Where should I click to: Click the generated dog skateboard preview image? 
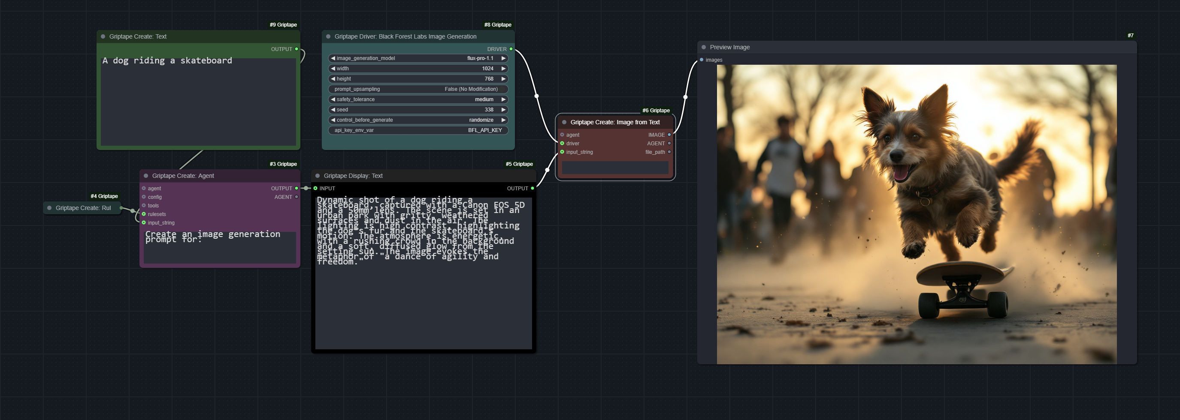coord(917,214)
